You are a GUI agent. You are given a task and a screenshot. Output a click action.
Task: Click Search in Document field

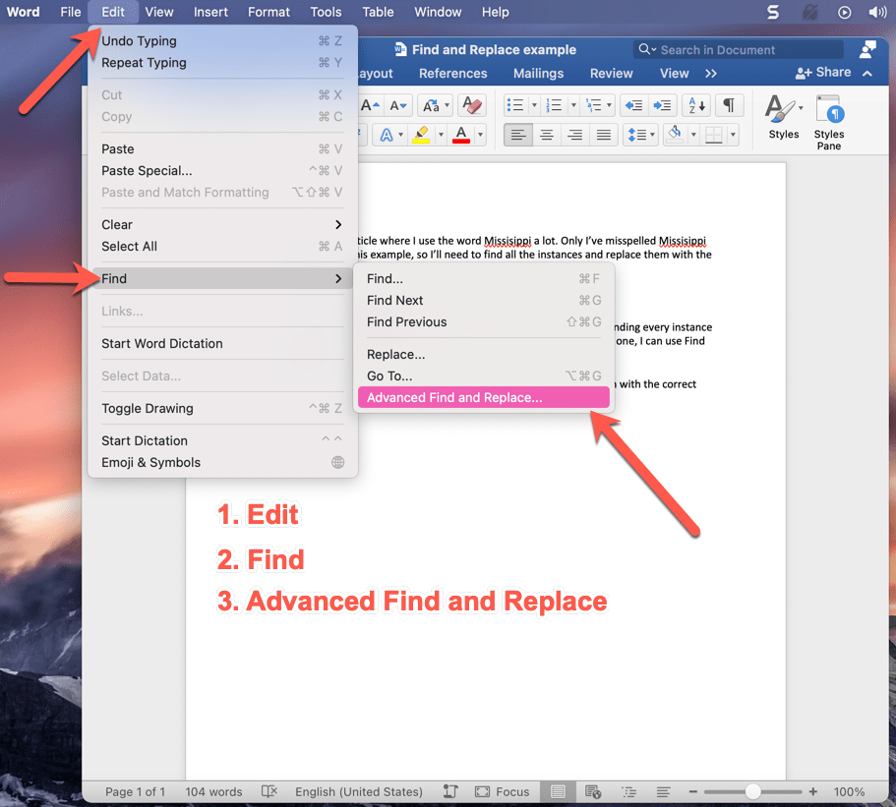click(x=738, y=50)
